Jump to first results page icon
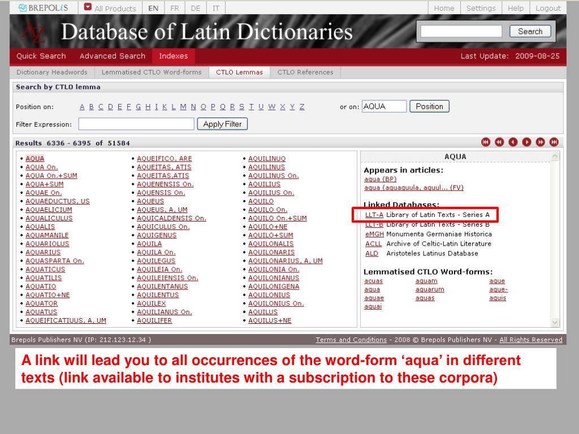The image size is (579, 434). (x=486, y=142)
